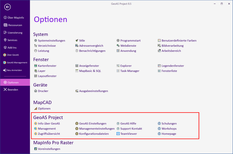Open the Kartenfenster settings icon
This screenshot has height=154, width=233.
point(36,66)
